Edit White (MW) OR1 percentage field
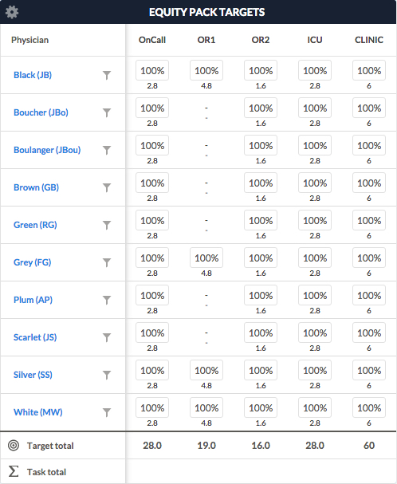The height and width of the screenshot is (484, 397). pyautogui.click(x=206, y=407)
